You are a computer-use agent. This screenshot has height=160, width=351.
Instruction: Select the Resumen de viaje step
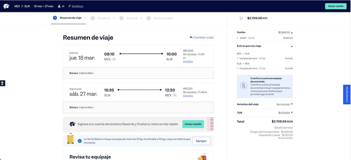(x=68, y=18)
